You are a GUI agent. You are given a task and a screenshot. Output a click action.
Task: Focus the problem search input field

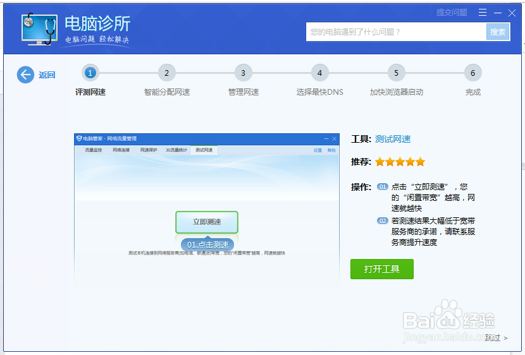pos(396,32)
